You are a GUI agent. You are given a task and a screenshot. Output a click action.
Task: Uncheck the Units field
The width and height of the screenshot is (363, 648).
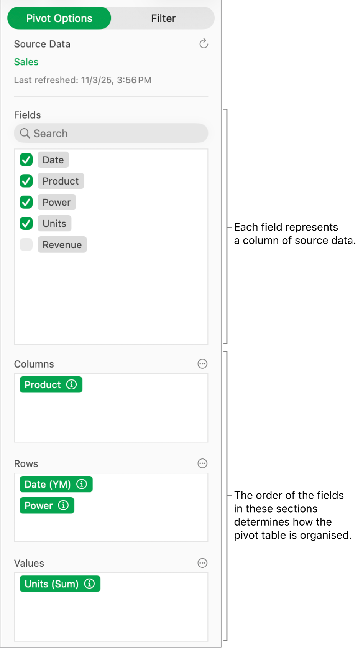(x=26, y=223)
